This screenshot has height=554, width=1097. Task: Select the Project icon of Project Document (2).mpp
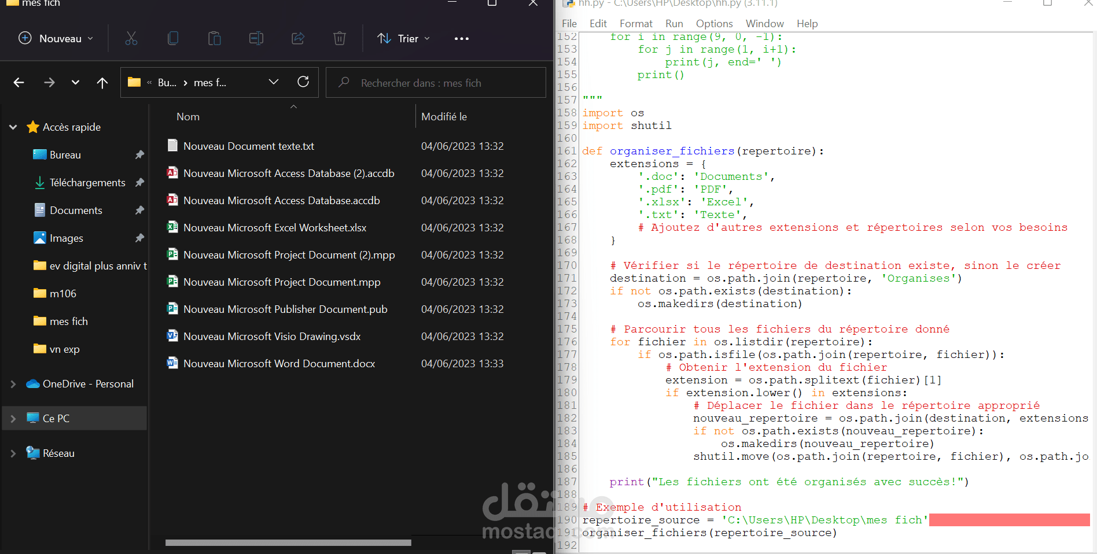[172, 254]
